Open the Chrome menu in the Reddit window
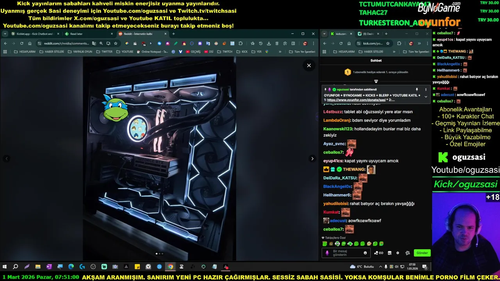The image size is (500, 281). click(313, 43)
